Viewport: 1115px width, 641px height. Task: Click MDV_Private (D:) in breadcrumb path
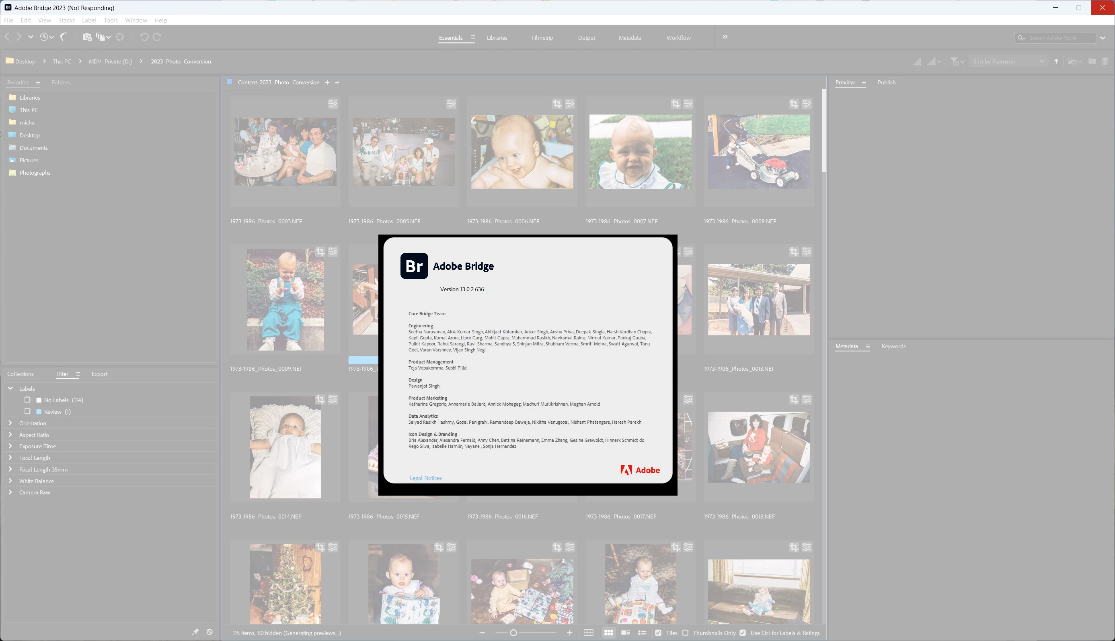(x=110, y=61)
